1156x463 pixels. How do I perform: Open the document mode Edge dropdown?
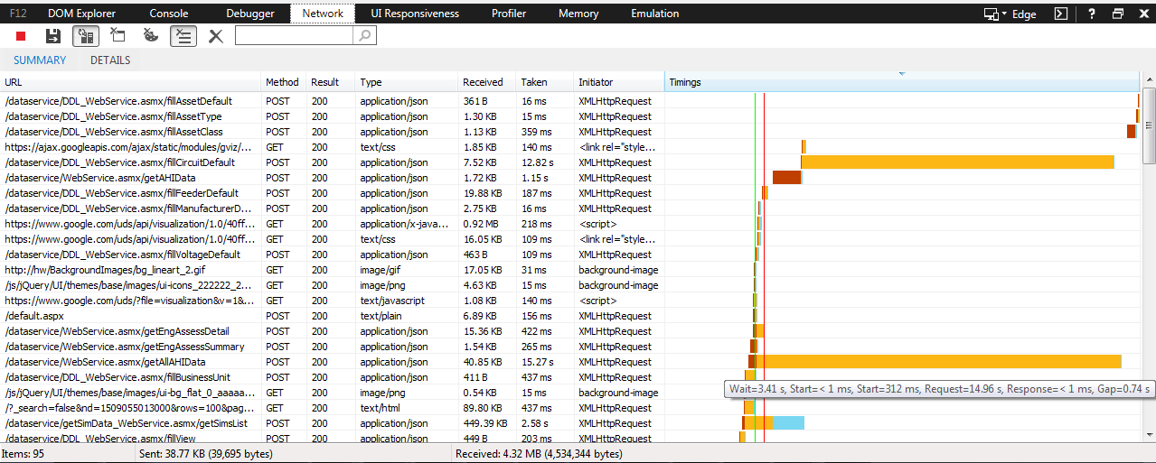point(1010,14)
